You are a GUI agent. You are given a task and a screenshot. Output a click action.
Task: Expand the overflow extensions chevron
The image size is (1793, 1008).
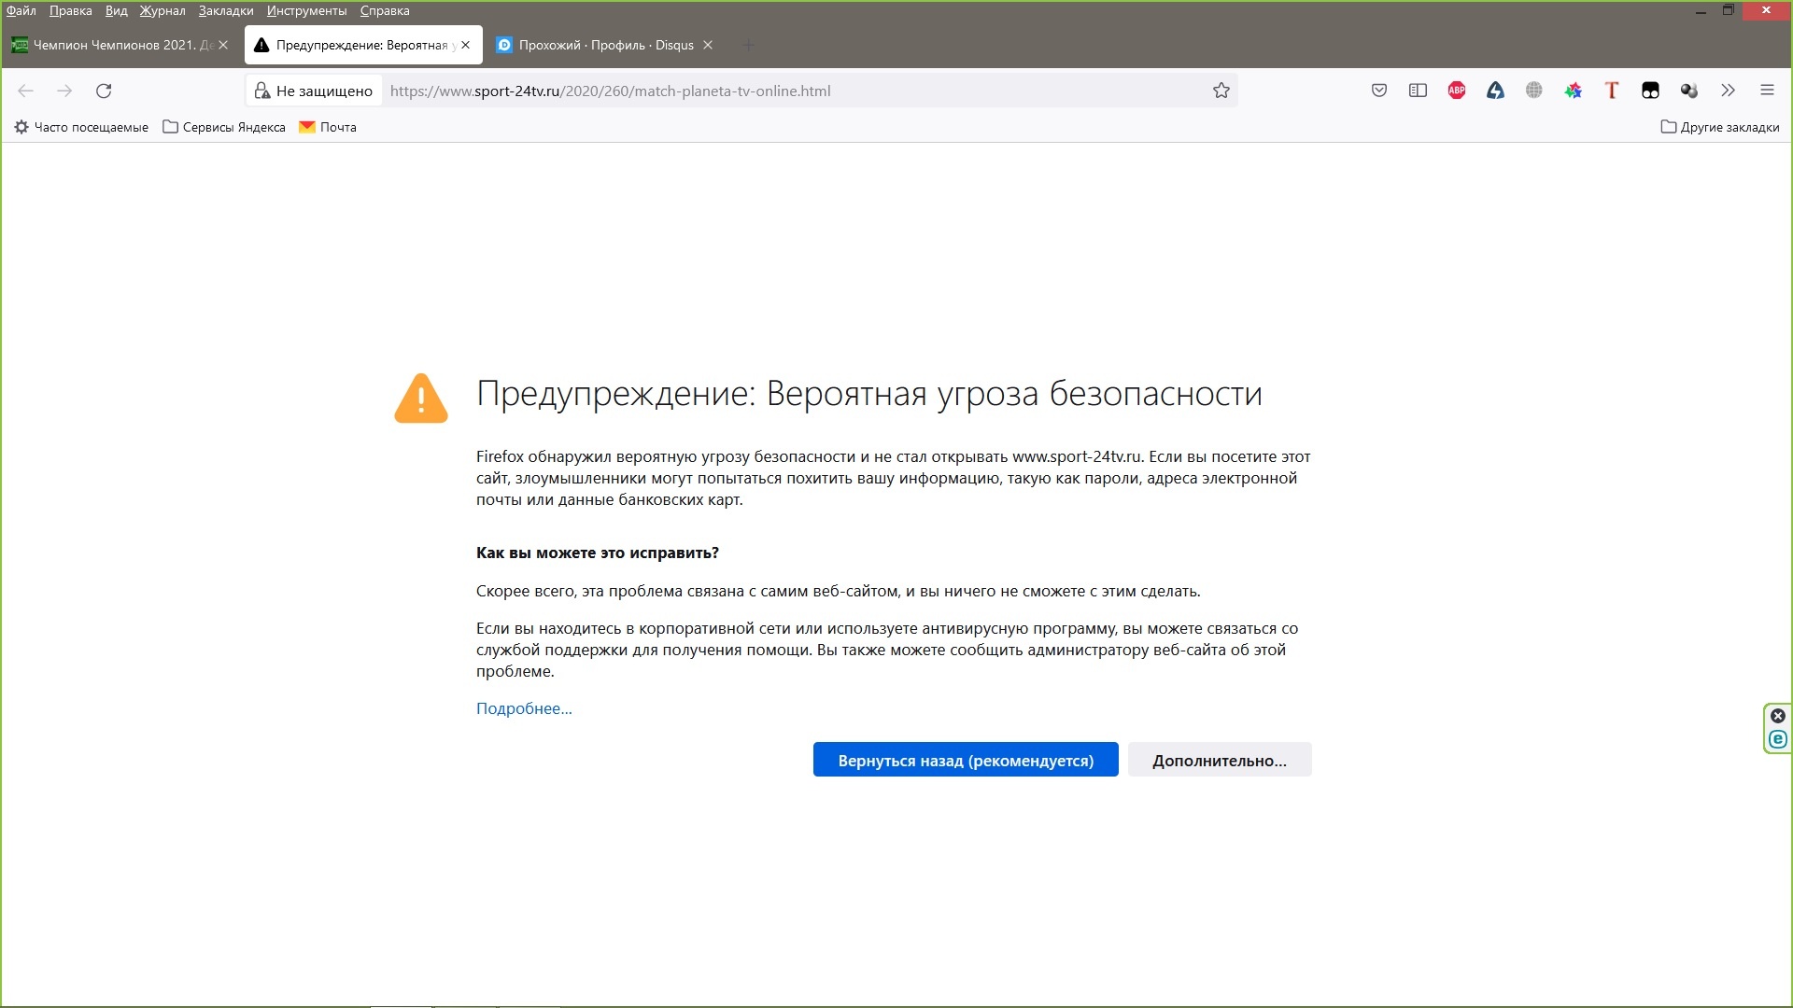1728,91
